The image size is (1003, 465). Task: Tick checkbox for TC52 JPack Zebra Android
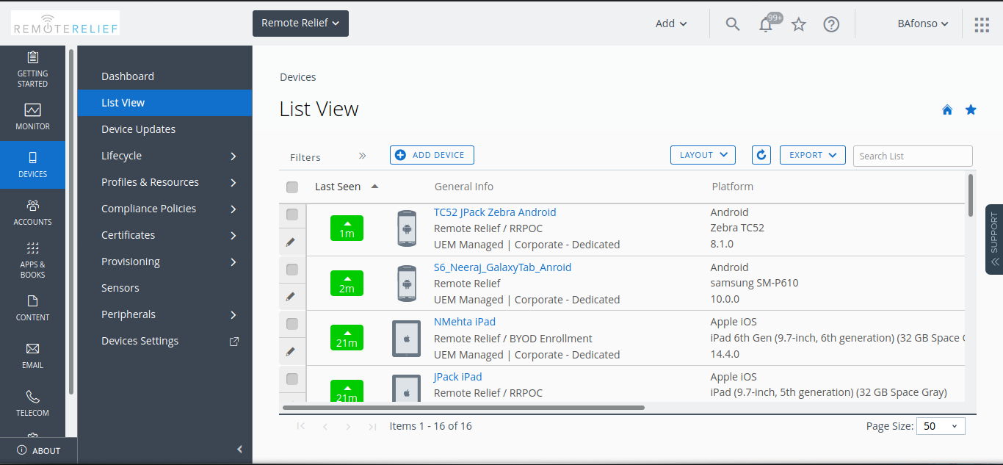click(292, 215)
